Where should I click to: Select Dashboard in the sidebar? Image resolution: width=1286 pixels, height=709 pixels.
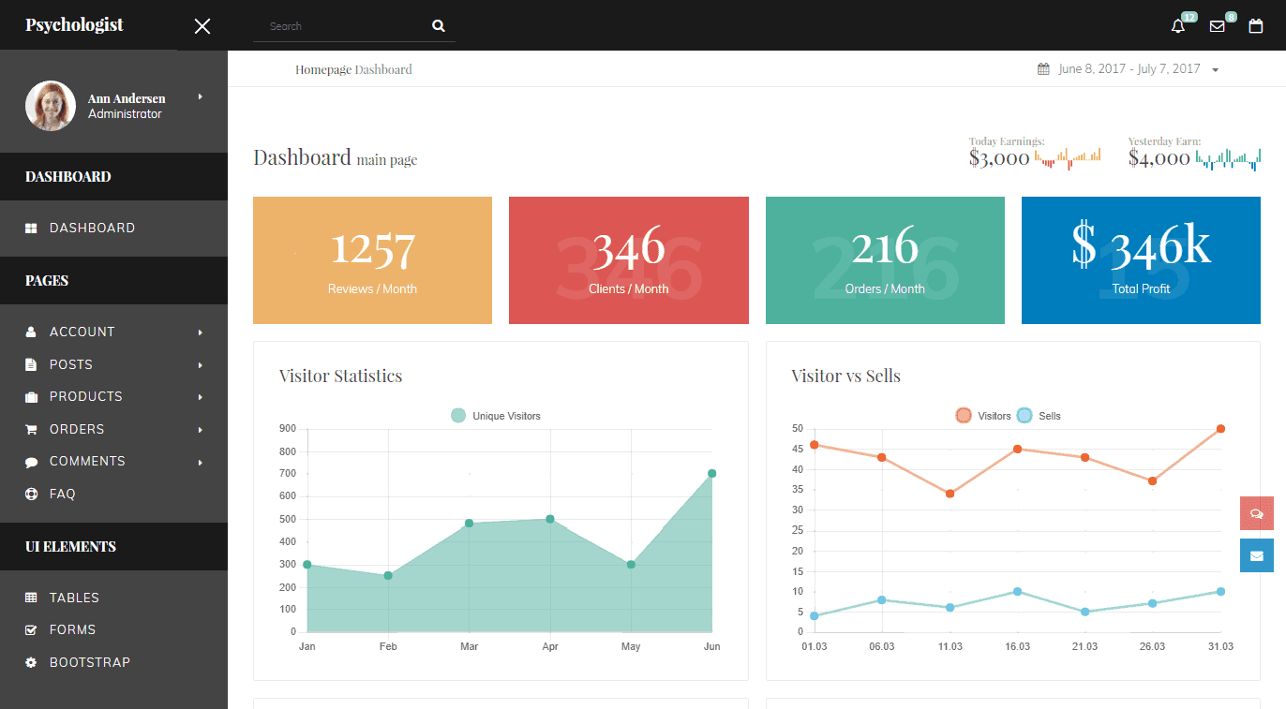[x=92, y=228]
